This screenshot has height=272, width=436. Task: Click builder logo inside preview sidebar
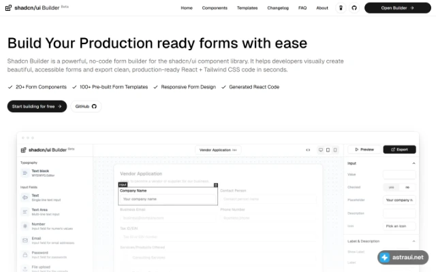47,150
